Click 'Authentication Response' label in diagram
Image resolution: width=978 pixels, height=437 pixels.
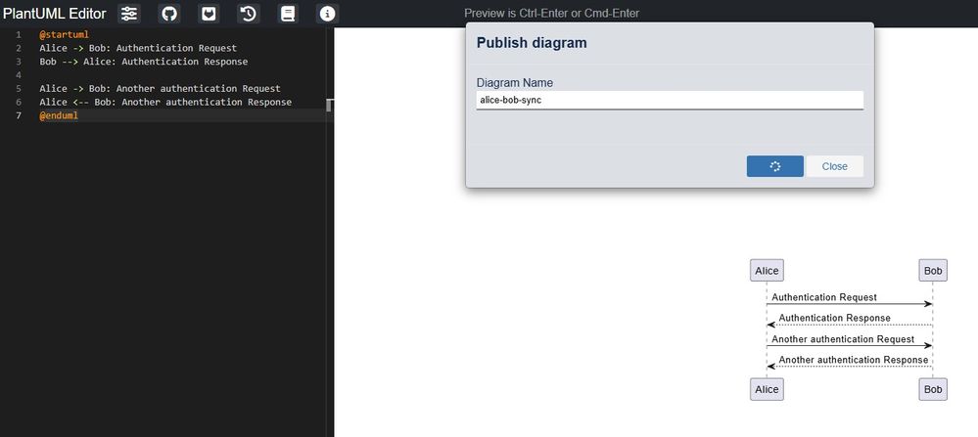click(834, 318)
